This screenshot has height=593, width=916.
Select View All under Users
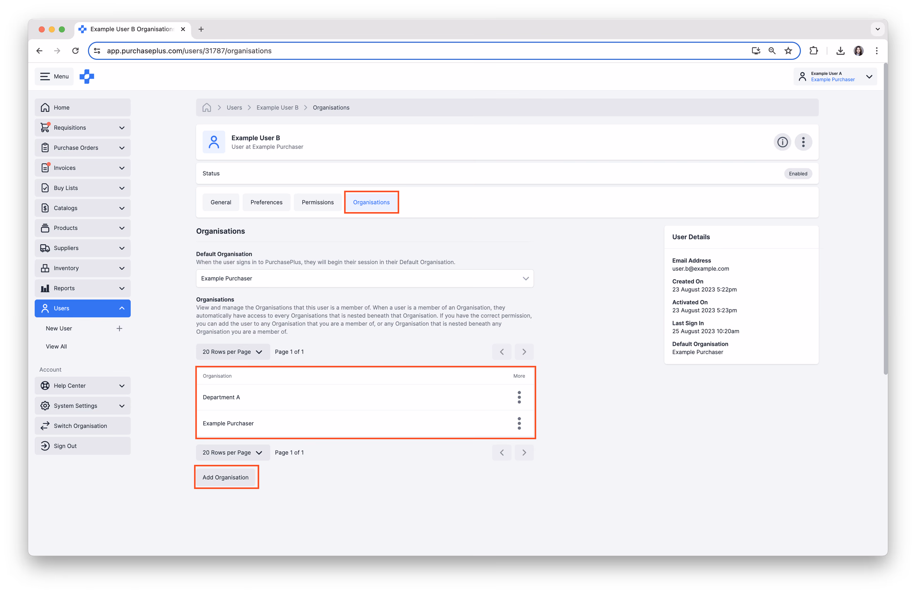coord(56,347)
